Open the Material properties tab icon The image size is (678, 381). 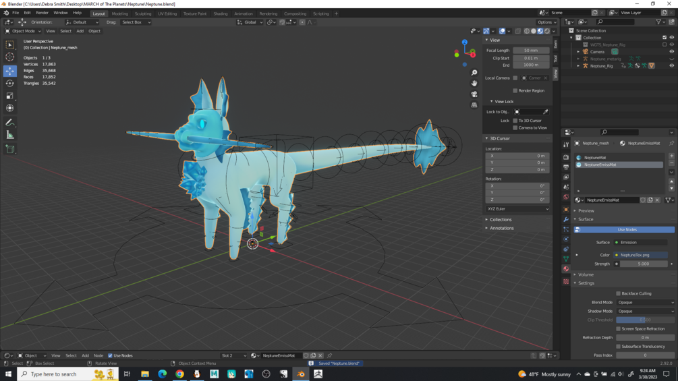(566, 268)
